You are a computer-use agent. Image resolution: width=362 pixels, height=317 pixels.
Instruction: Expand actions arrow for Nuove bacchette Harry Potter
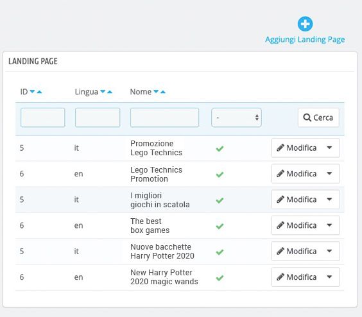coord(329,251)
